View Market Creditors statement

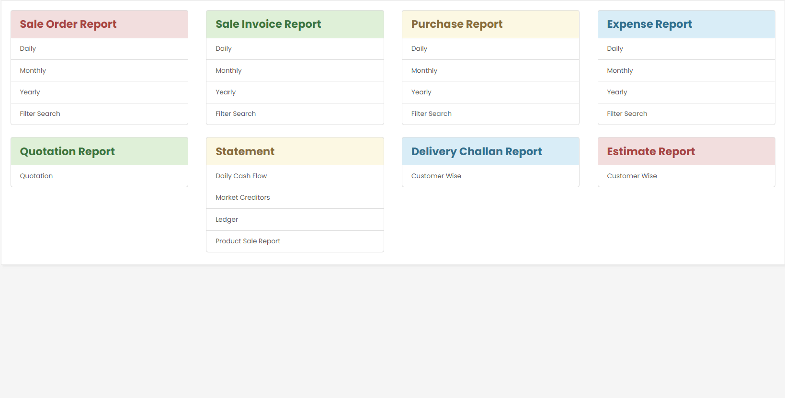point(243,198)
